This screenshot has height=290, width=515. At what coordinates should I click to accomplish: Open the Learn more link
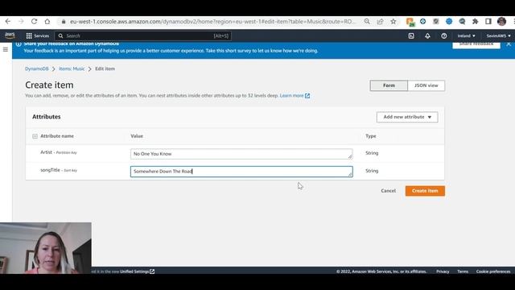[295, 96]
